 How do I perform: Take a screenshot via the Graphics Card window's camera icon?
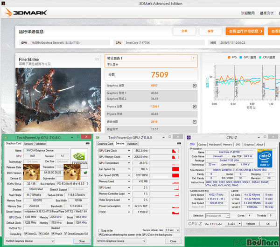pos(88,143)
